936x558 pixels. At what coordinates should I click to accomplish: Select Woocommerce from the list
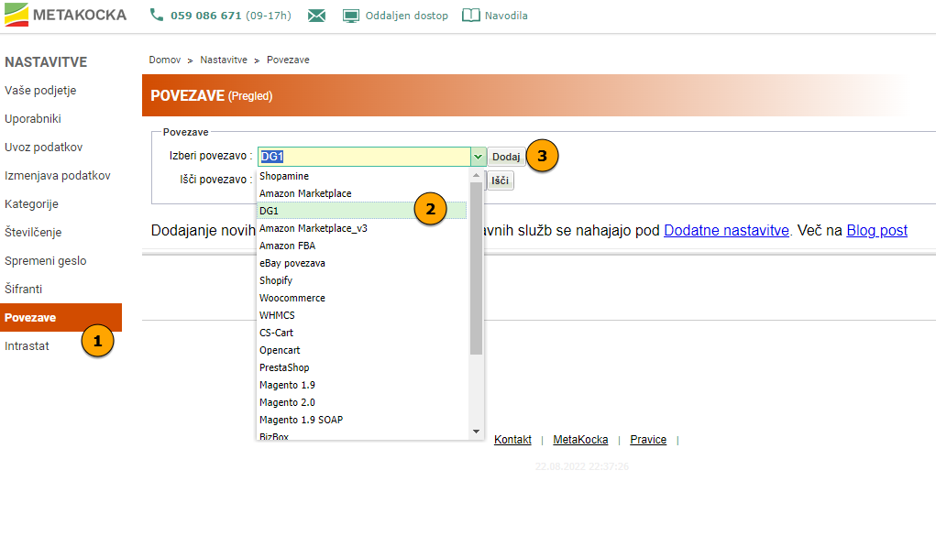coord(362,298)
